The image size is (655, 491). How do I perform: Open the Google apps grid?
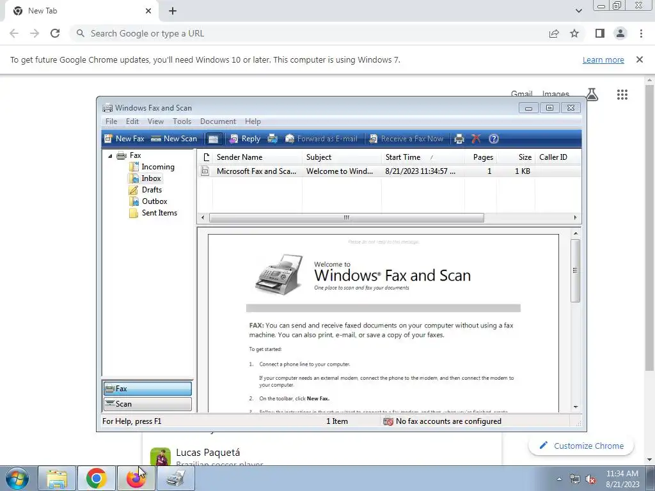tap(622, 95)
